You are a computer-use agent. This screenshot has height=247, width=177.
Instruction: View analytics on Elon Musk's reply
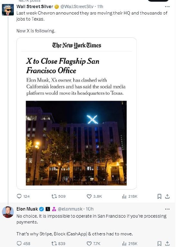[x=130, y=243]
